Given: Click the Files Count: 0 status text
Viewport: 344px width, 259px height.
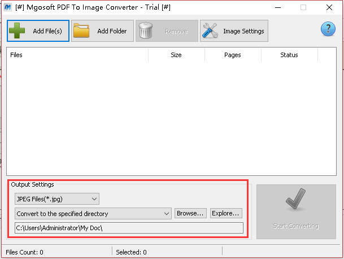Looking at the screenshot, I should coord(25,252).
